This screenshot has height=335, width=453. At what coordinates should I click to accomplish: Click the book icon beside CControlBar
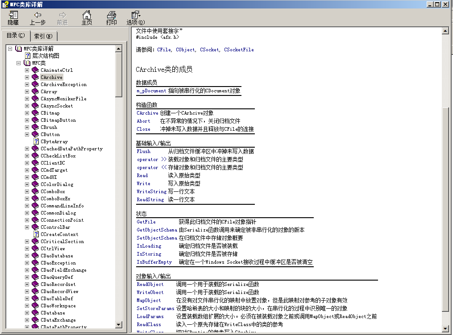point(35,227)
